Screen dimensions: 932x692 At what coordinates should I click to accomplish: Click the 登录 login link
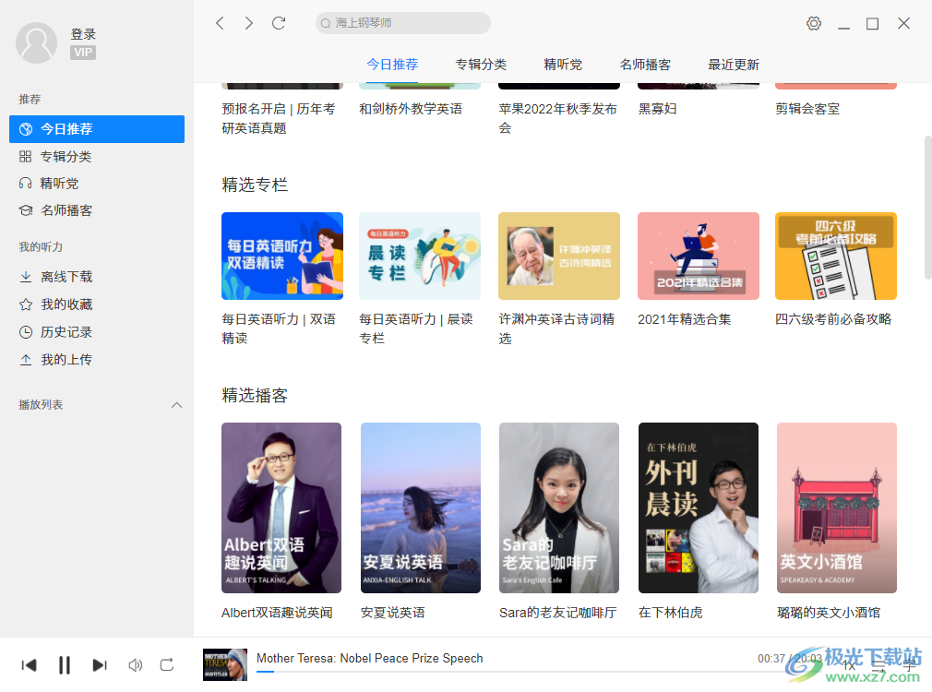tap(82, 33)
